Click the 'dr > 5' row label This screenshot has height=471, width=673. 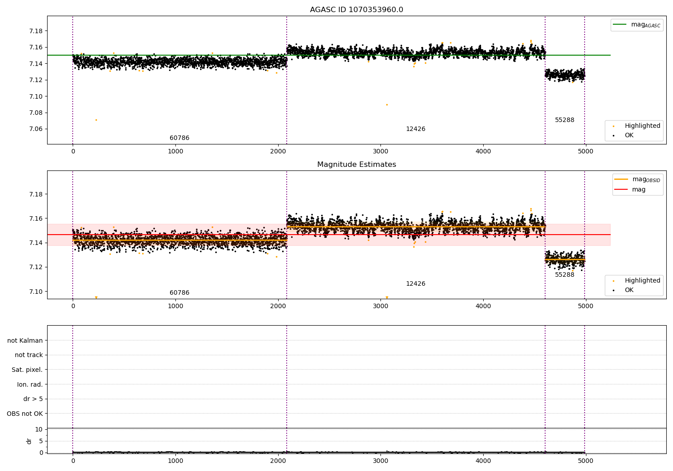tap(33, 399)
